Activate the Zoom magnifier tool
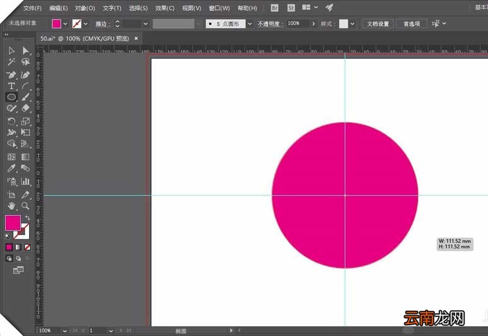Image resolution: width=488 pixels, height=336 pixels. point(25,206)
